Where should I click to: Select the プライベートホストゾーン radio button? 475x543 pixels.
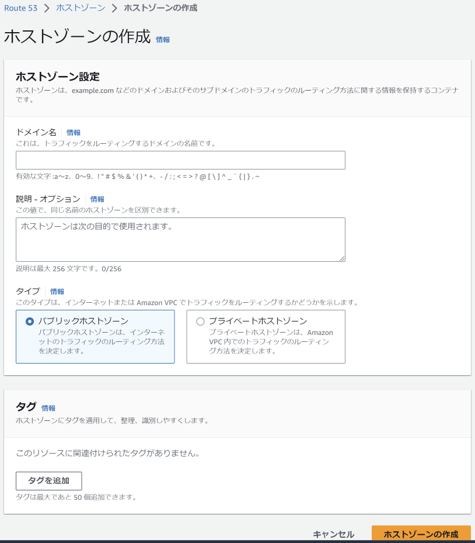[201, 321]
